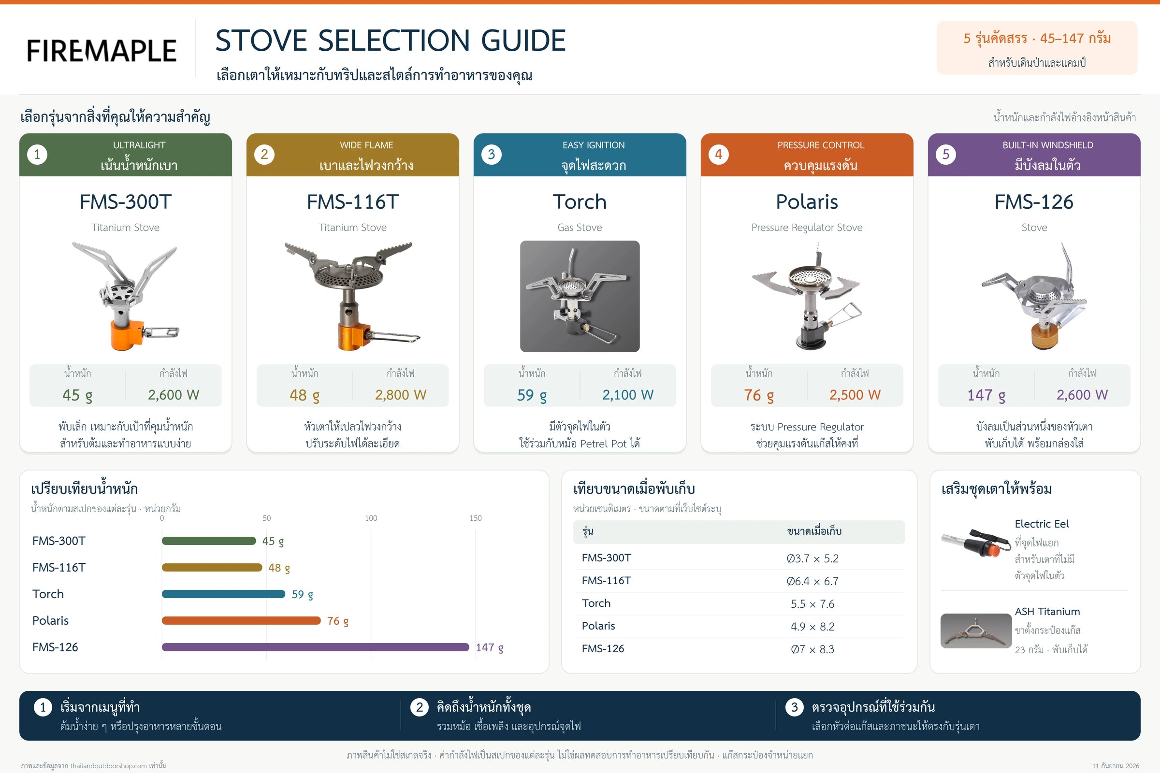
Task: Select the "WIDE FLAME" card header label
Action: tap(366, 145)
